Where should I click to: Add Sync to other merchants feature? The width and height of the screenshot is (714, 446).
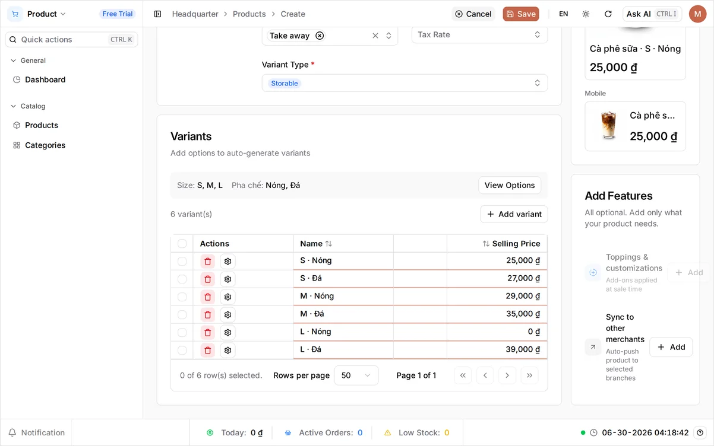coord(671,347)
